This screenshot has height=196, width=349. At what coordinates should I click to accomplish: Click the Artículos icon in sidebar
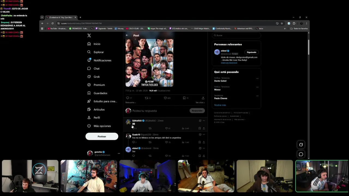89,109
